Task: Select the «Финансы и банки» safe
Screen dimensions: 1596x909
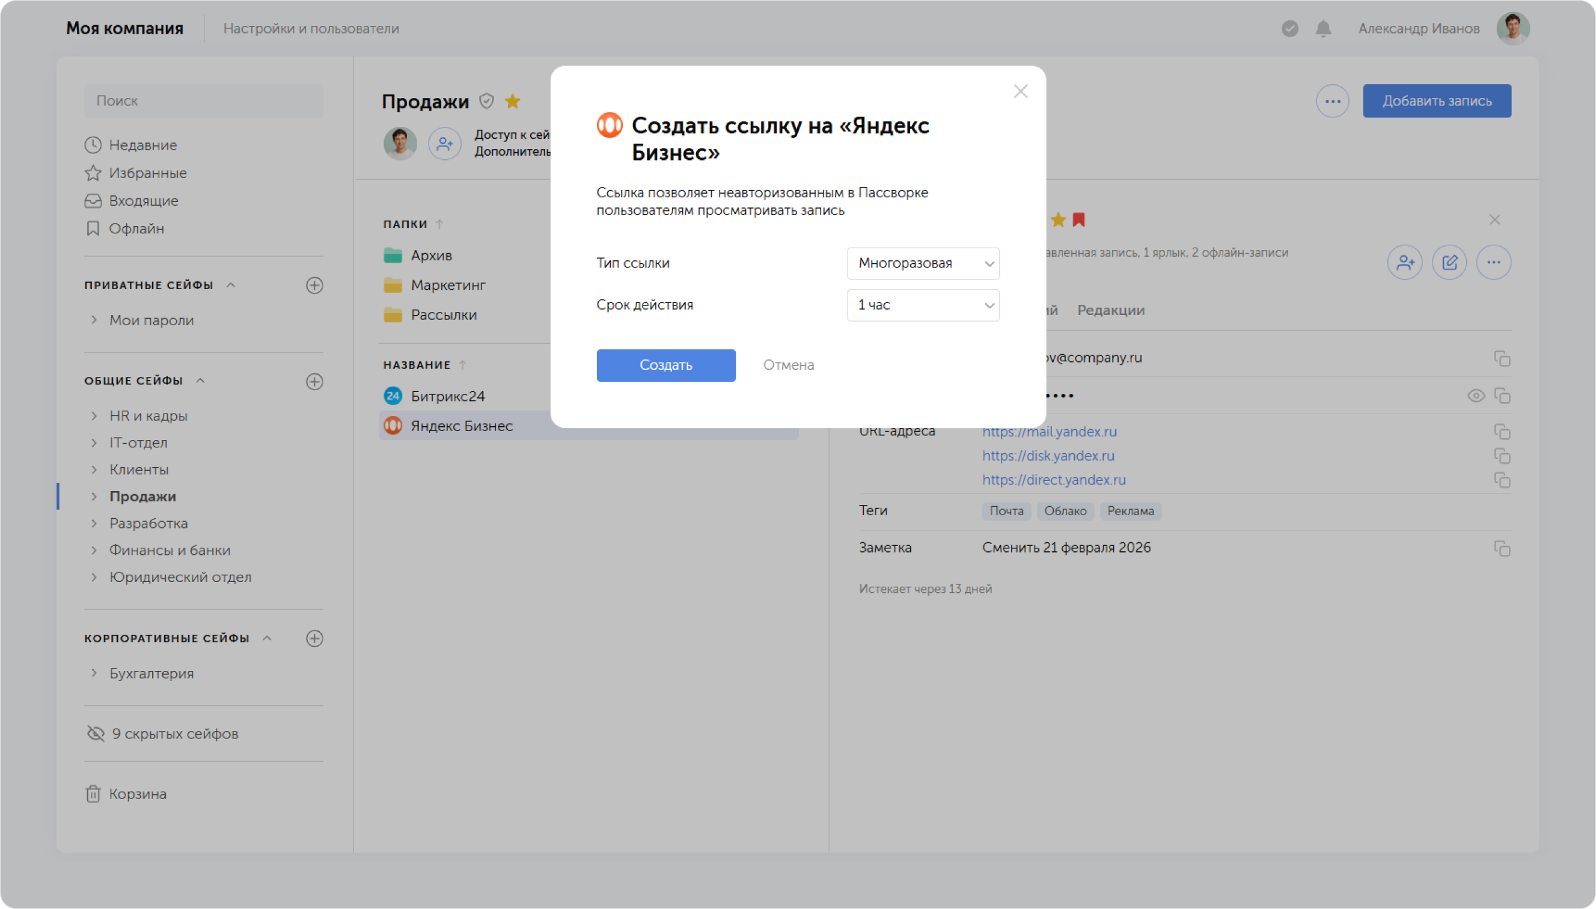Action: click(x=170, y=550)
